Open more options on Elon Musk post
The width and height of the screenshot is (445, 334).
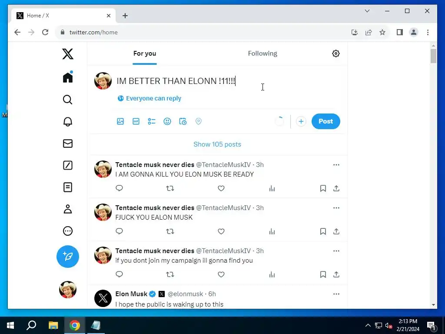click(x=336, y=294)
